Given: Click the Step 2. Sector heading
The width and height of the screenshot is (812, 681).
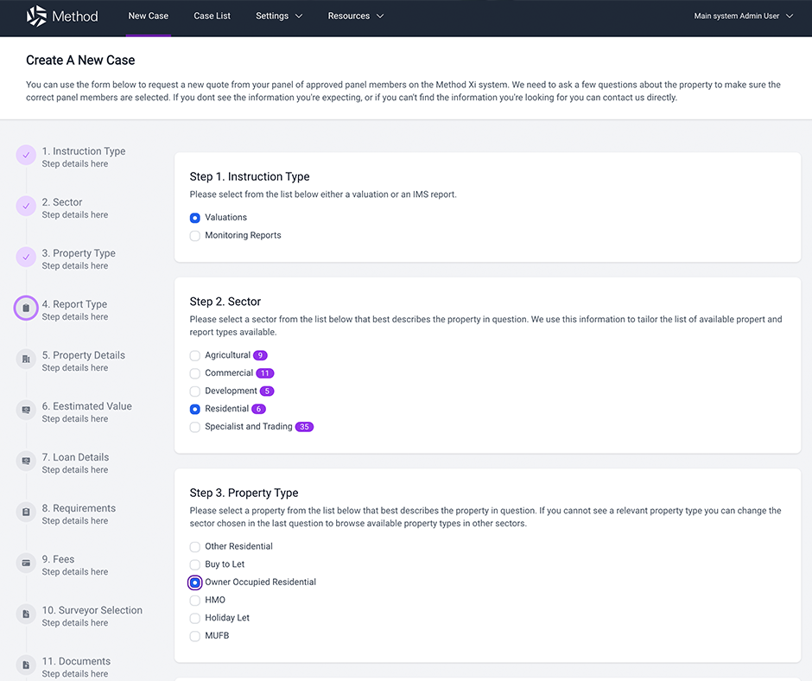Looking at the screenshot, I should (x=225, y=302).
